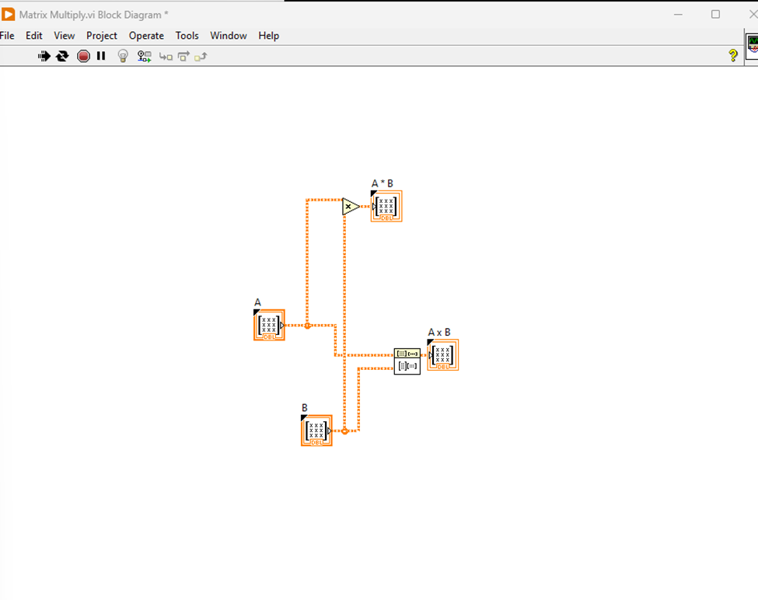This screenshot has height=600, width=758.
Task: Click the Retain Wire Values icon
Action: point(144,56)
